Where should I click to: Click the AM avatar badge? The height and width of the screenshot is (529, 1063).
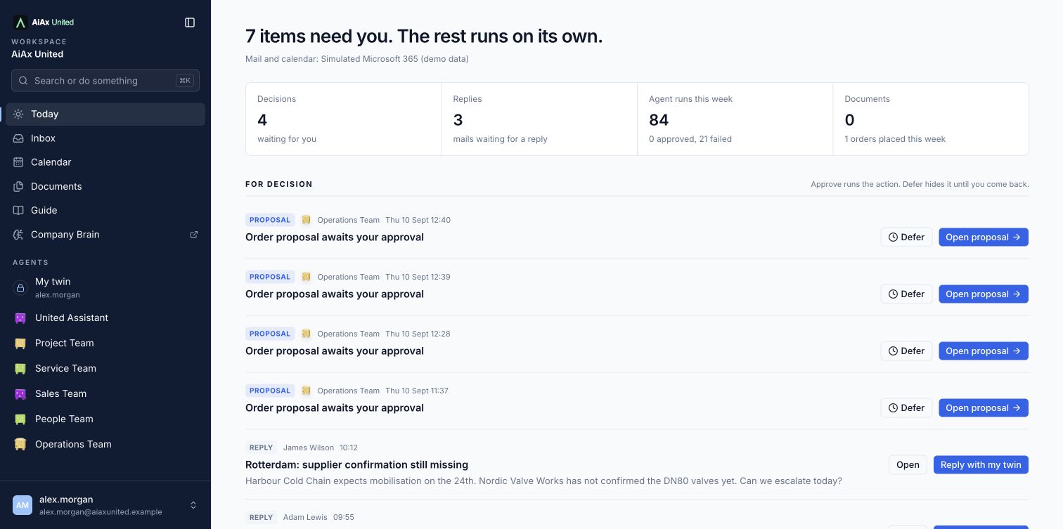pyautogui.click(x=22, y=505)
